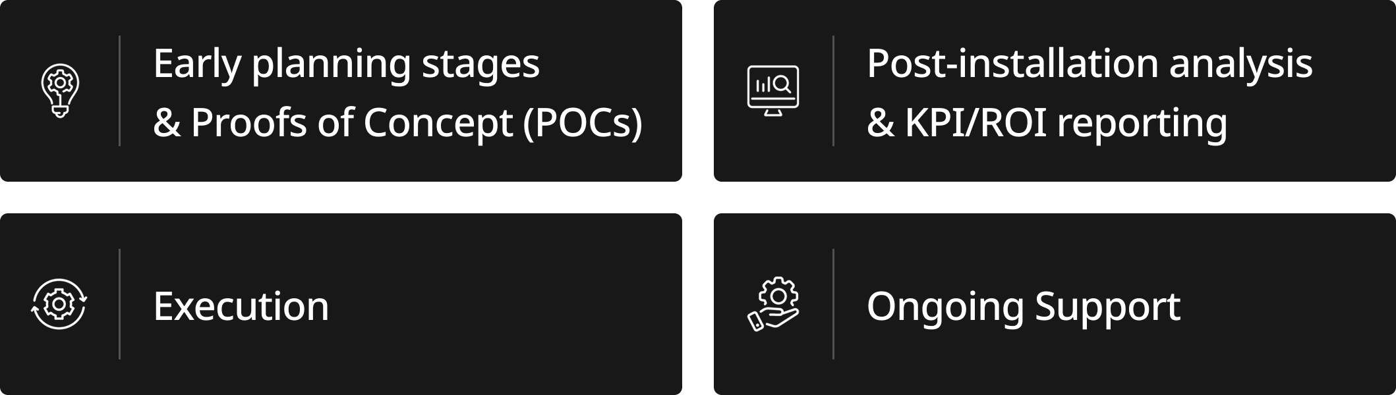Viewport: 1396px width, 395px height.
Task: Click the 'Ongoing Support' label text
Action: pos(1024,307)
